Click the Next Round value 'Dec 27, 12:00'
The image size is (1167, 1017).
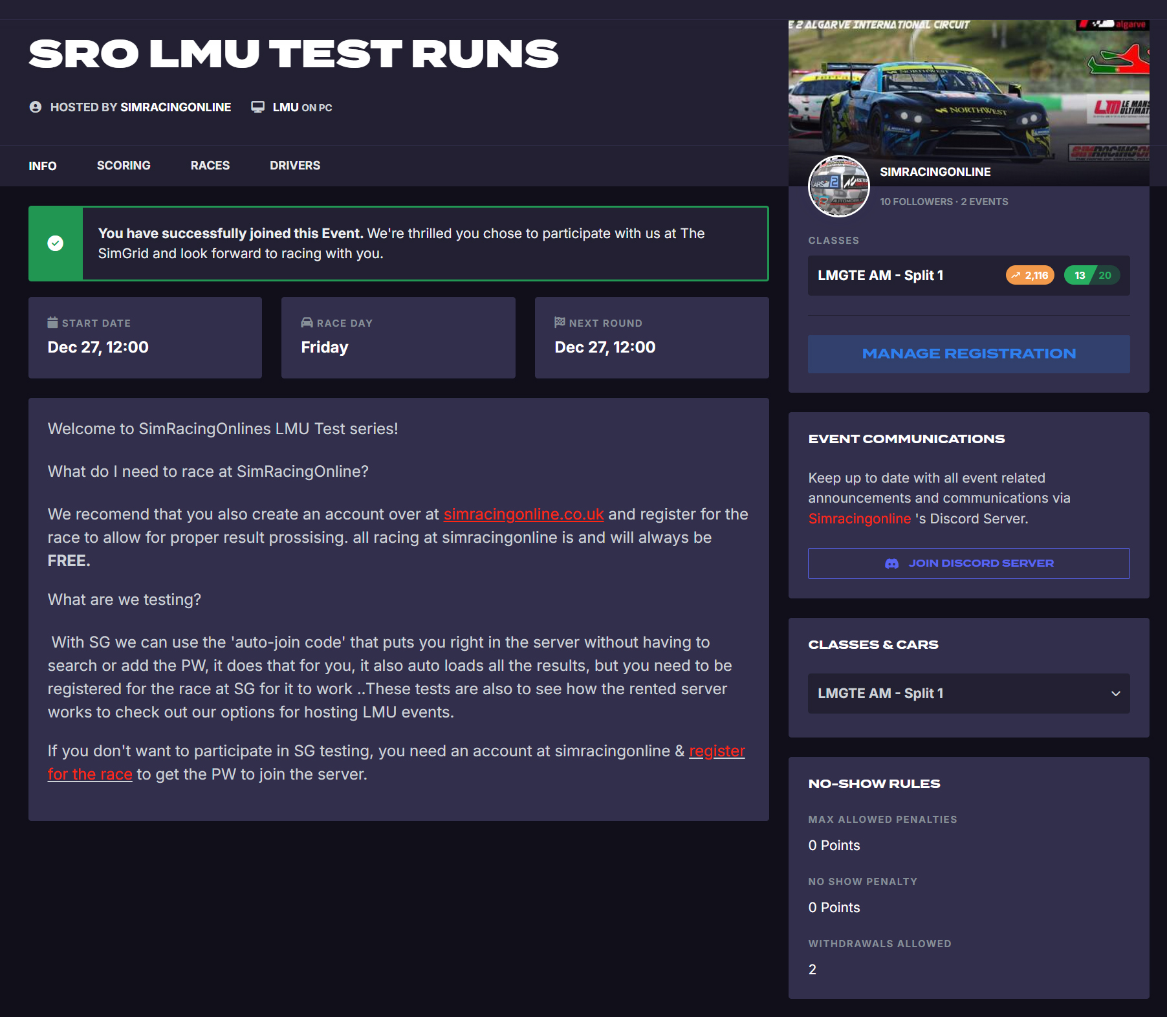(x=605, y=347)
